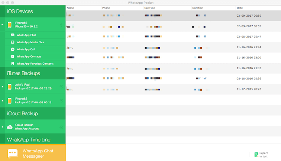Open the WhatsApp Chat section
Image resolution: width=281 pixels, height=161 pixels.
pos(35,35)
